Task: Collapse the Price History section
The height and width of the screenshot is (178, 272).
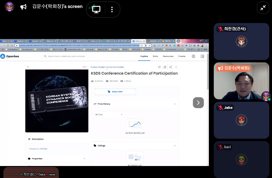Action: coord(175,104)
